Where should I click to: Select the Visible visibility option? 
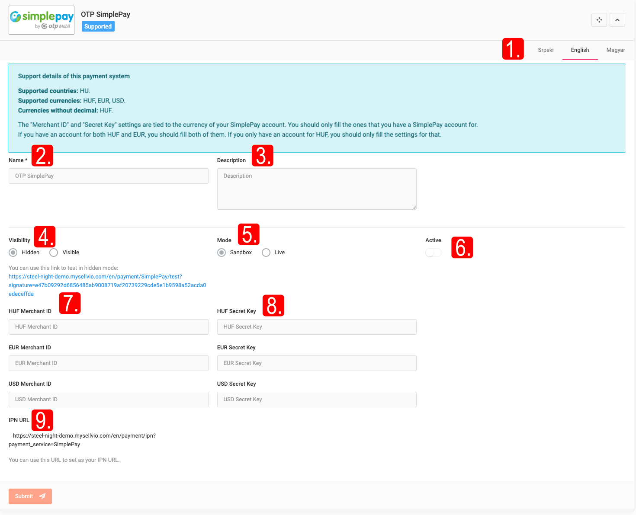[54, 253]
